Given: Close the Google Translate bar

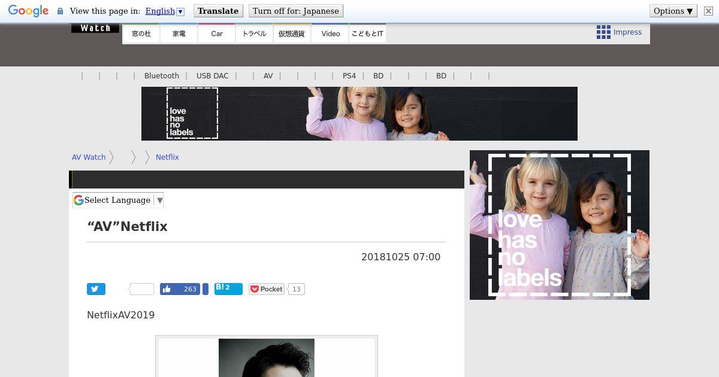Looking at the screenshot, I should pos(708,11).
